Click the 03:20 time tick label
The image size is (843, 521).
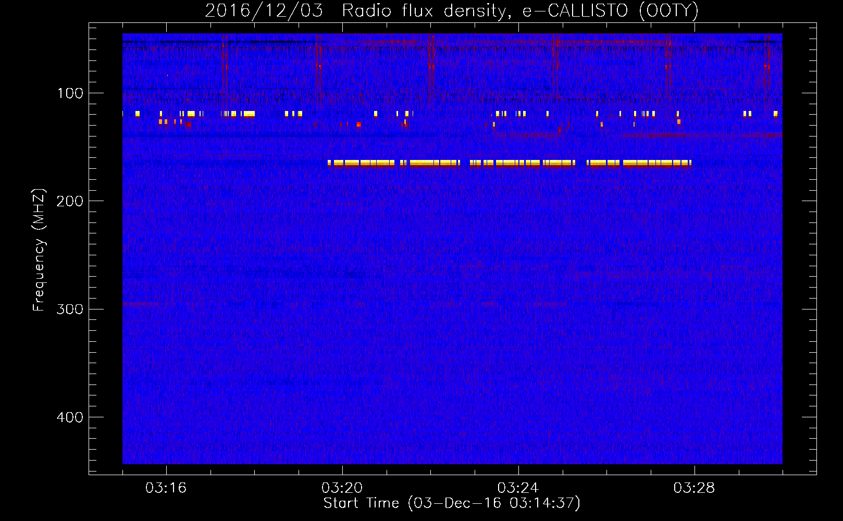pos(342,488)
